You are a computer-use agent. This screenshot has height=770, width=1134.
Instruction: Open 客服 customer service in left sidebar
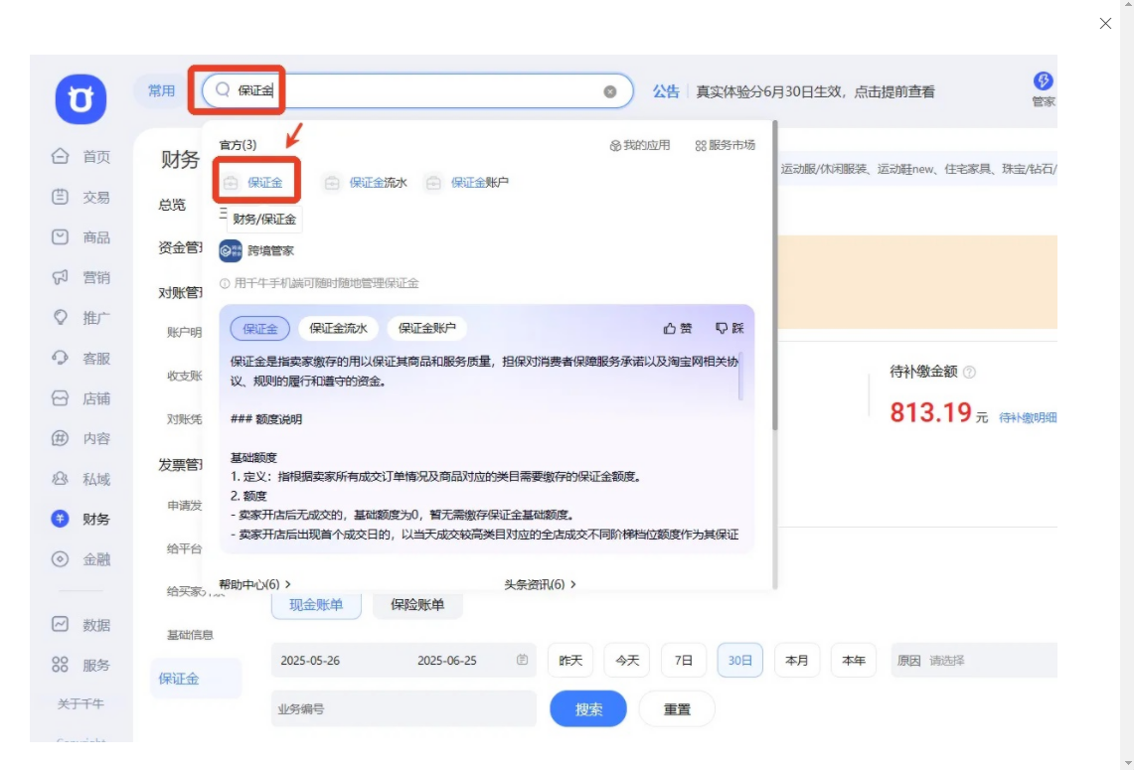[81, 358]
